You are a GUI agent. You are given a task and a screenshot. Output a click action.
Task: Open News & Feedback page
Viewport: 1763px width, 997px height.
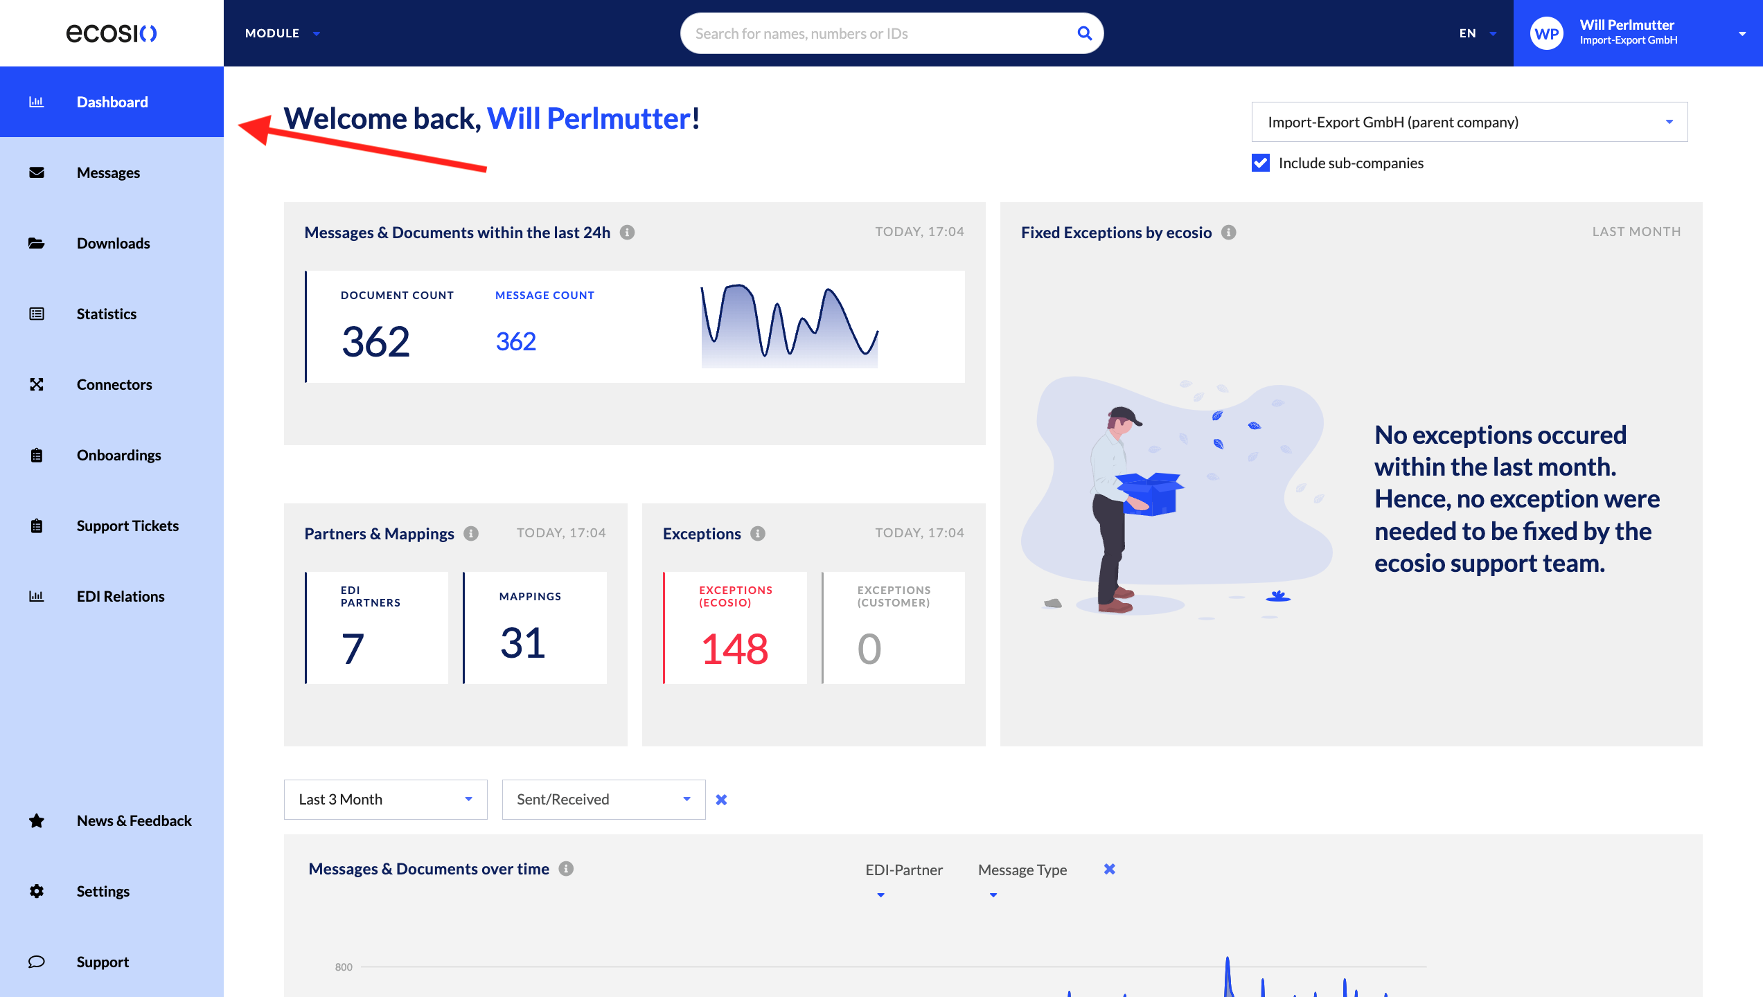click(x=112, y=820)
